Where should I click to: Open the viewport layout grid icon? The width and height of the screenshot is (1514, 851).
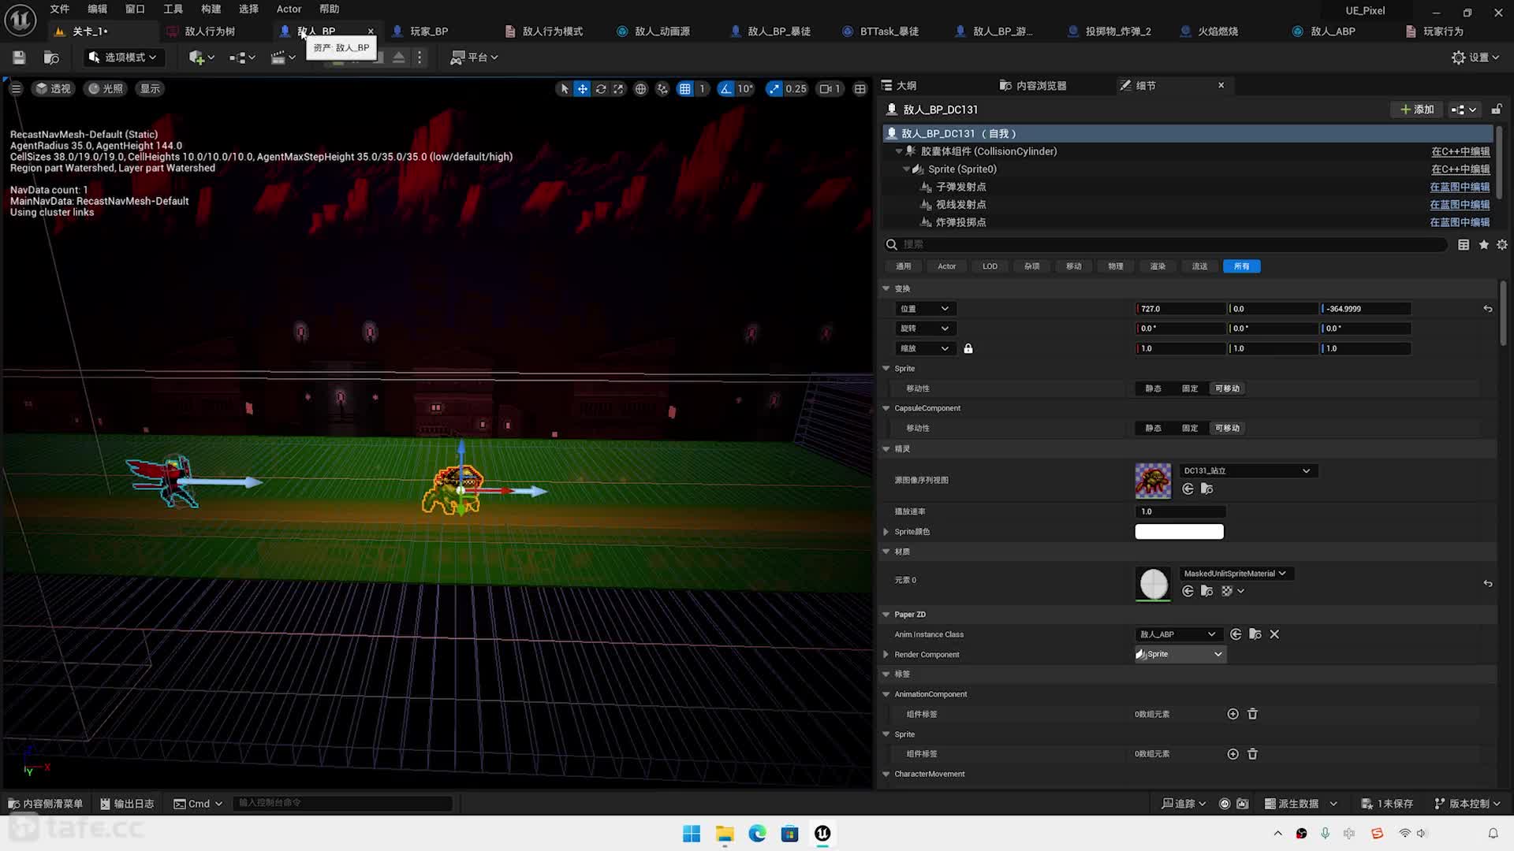[860, 89]
